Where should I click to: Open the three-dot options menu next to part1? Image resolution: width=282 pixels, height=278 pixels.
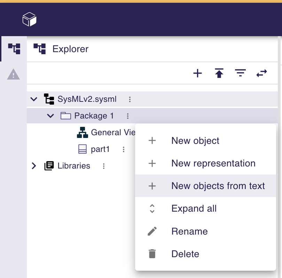[x=124, y=149]
